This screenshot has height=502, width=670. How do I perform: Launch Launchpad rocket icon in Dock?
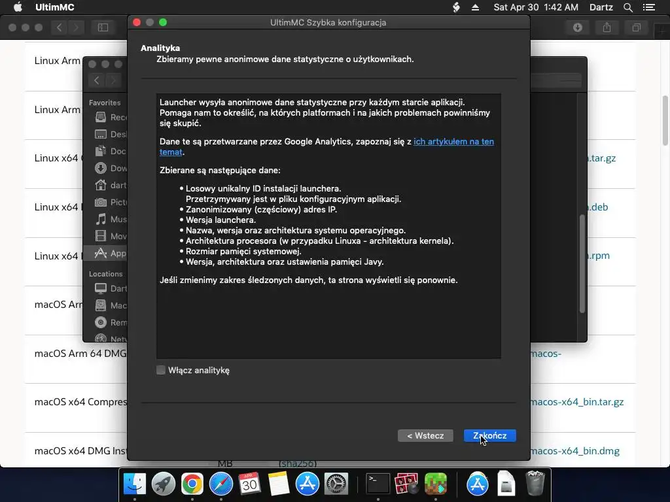(x=163, y=484)
